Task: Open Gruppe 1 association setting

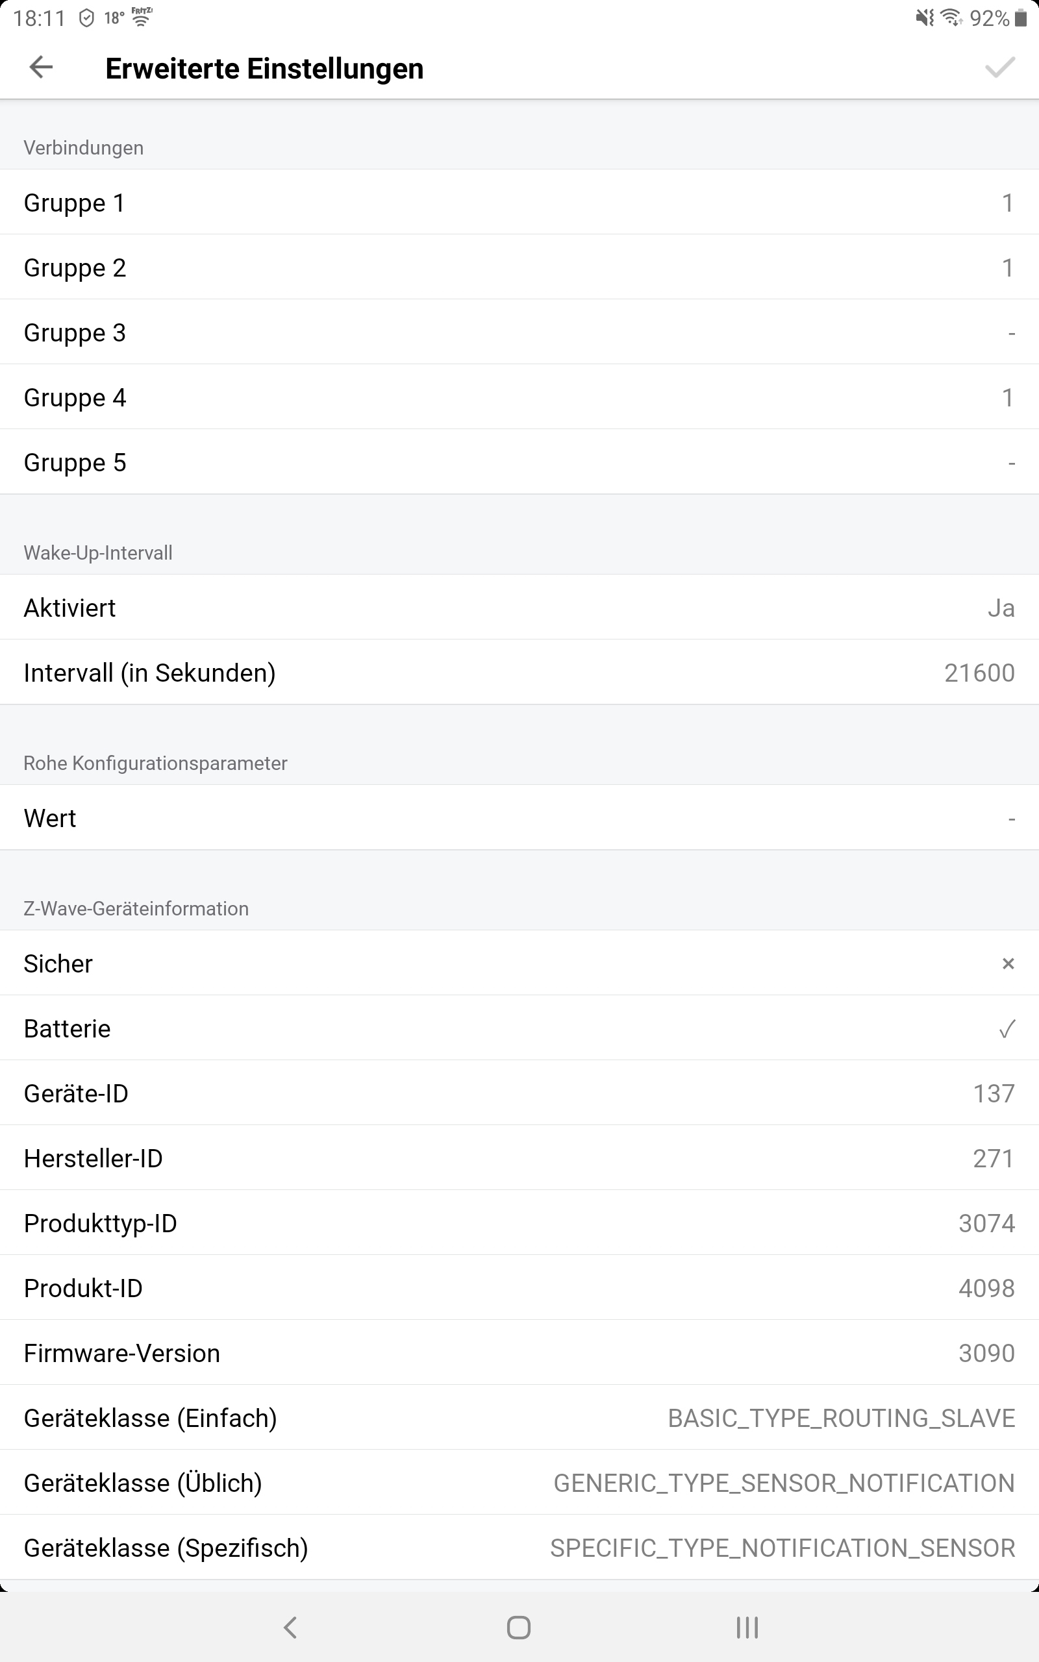Action: click(519, 203)
